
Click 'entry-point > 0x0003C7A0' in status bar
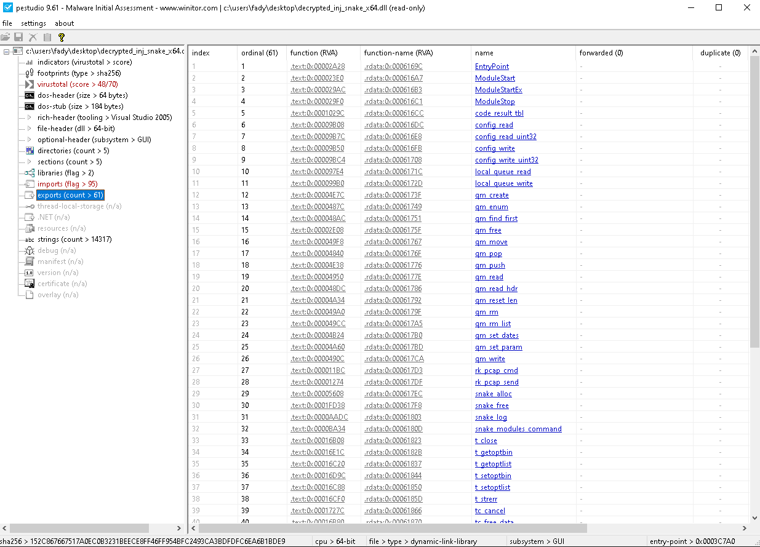tap(692, 541)
